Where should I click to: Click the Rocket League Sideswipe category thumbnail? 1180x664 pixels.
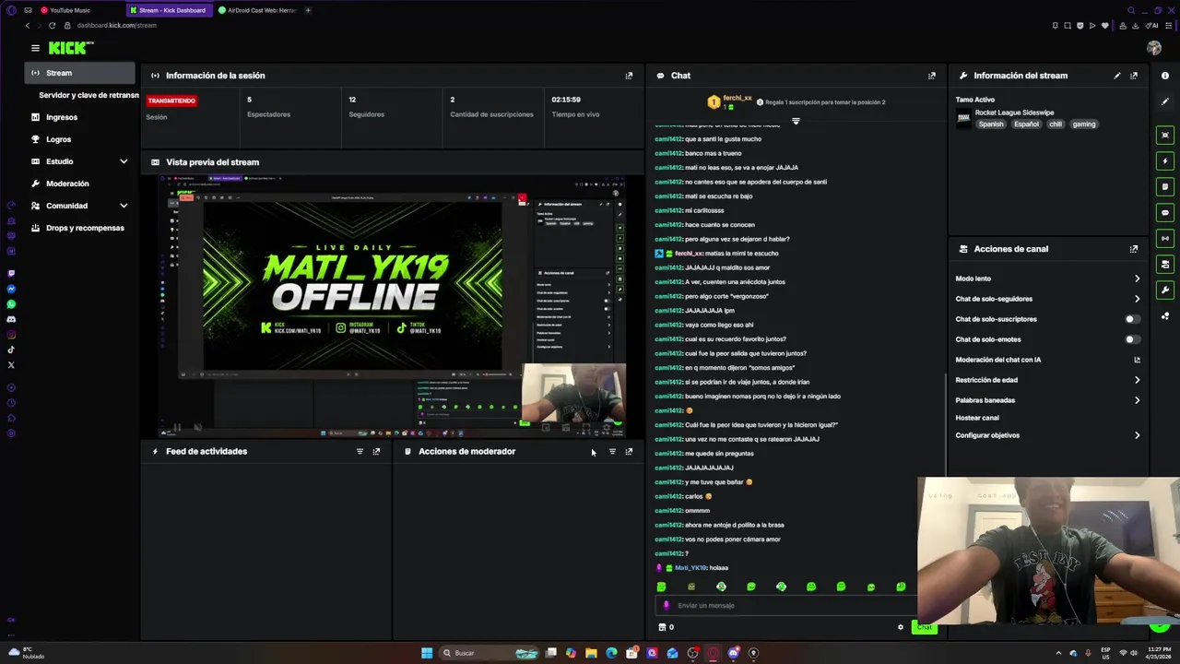[x=963, y=118]
